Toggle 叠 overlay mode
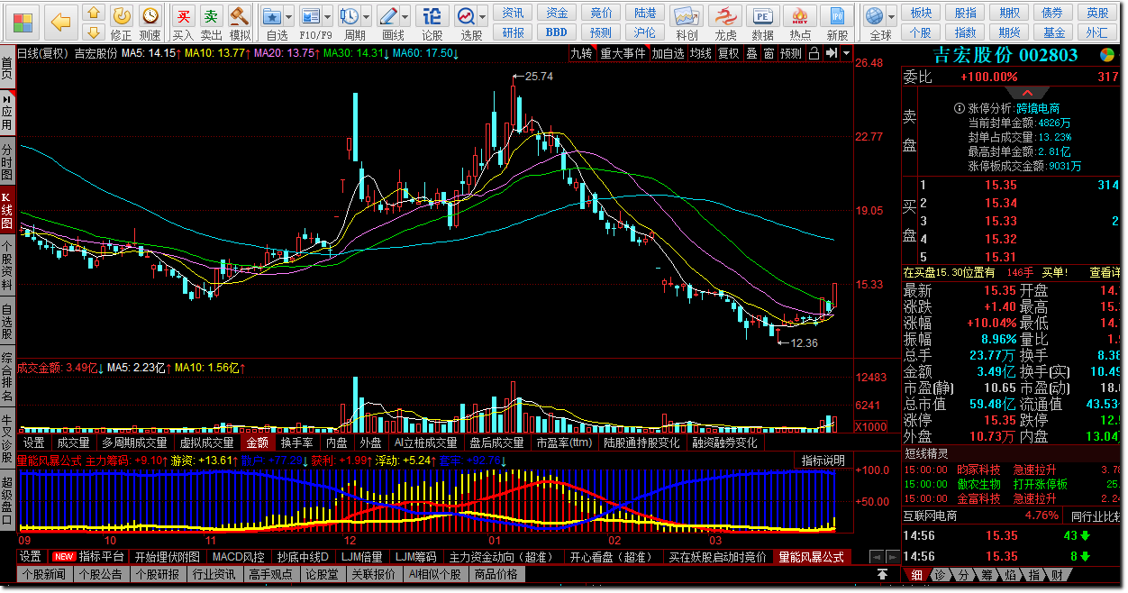This screenshot has height=593, width=1128. coord(752,53)
